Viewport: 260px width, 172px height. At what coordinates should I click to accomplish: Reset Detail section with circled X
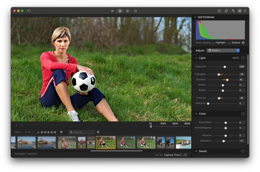[x=243, y=151]
